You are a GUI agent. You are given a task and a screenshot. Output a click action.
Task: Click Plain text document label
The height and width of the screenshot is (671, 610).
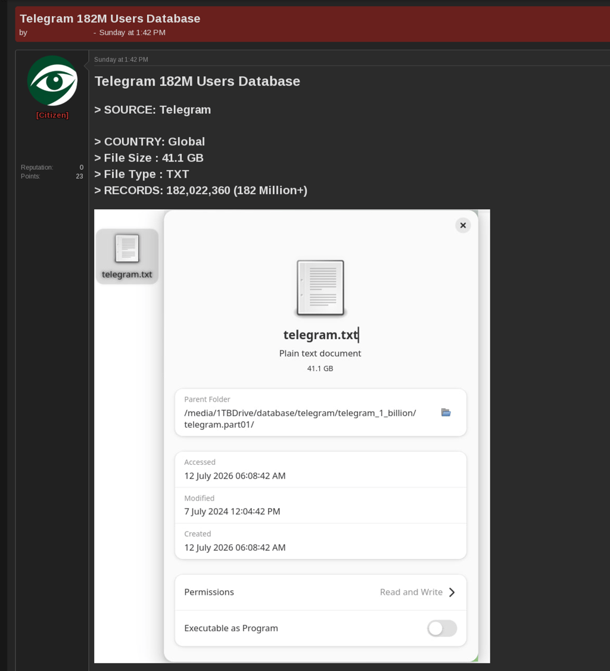click(320, 353)
